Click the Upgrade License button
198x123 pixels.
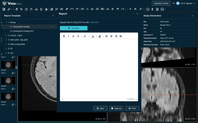(161, 3)
